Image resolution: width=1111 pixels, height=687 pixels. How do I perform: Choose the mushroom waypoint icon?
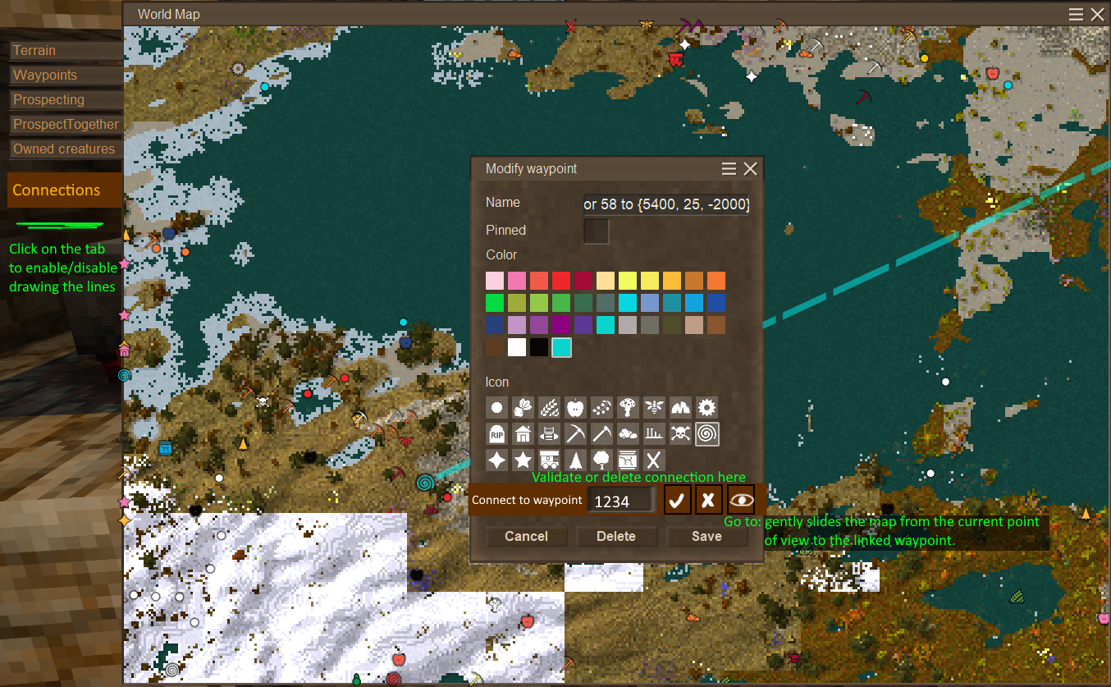(x=628, y=407)
